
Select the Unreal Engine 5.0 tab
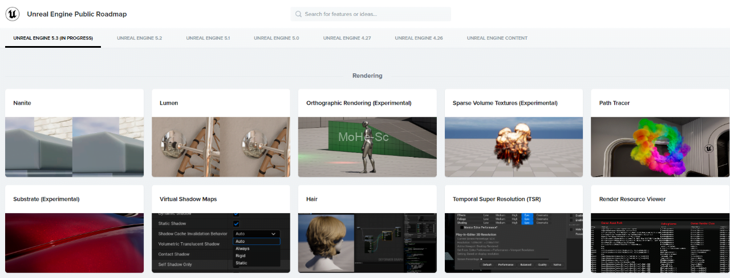click(x=276, y=38)
